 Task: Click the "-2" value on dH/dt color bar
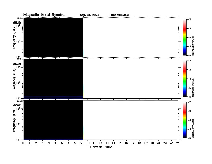pos(190,20)
